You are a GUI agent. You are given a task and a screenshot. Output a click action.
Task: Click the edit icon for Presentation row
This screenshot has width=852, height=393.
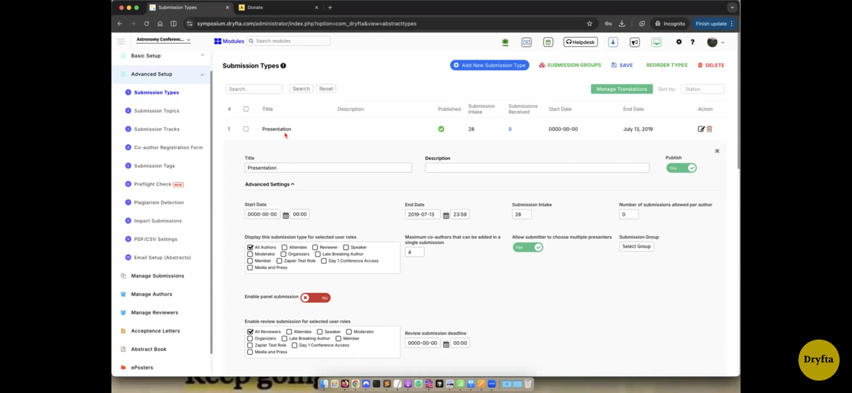(x=701, y=129)
